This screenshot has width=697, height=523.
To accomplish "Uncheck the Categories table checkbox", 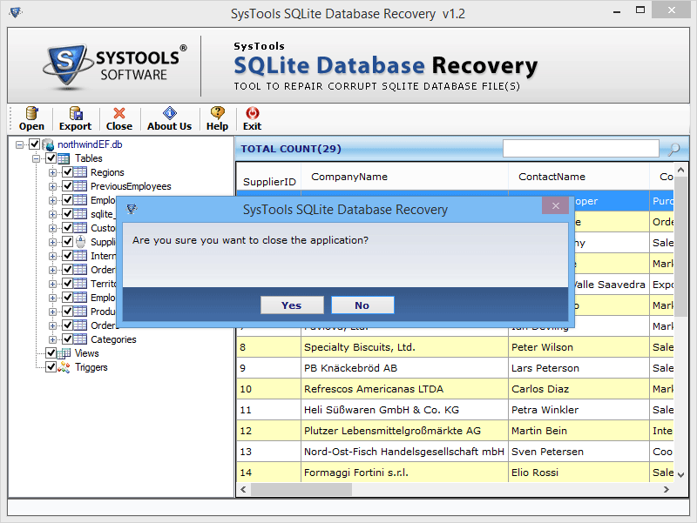I will [x=67, y=339].
